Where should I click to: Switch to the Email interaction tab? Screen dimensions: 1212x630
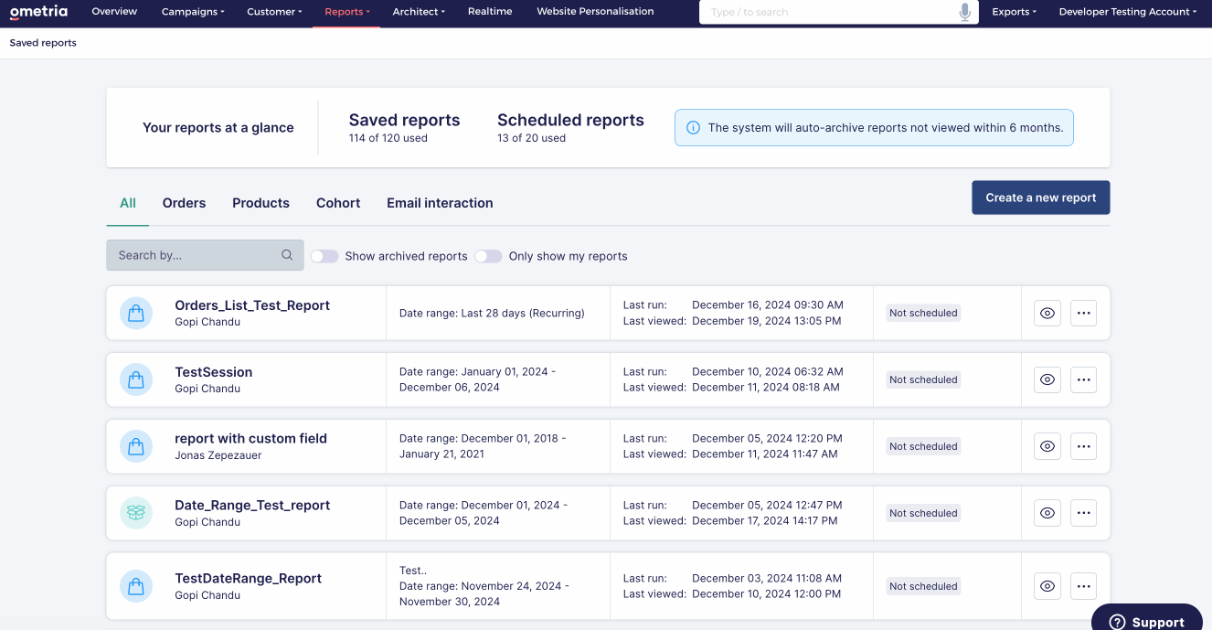[x=440, y=203]
